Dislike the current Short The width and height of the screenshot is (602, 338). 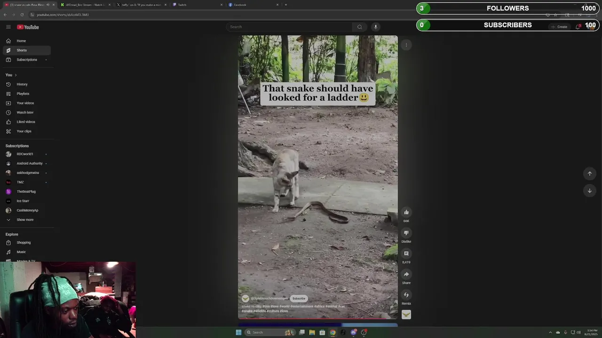[x=406, y=233]
